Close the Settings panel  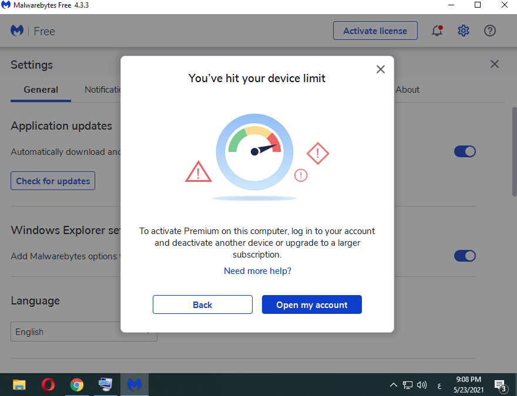[494, 64]
